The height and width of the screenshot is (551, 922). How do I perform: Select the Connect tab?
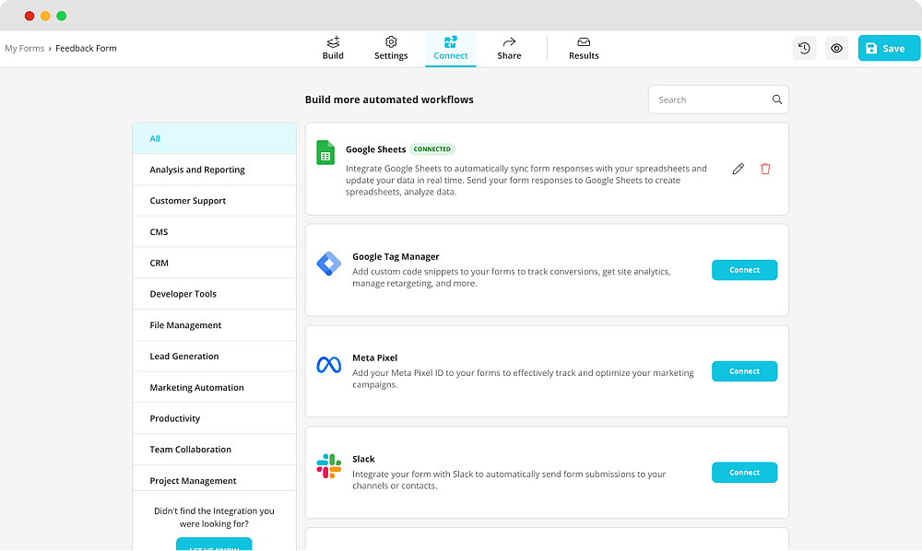[x=451, y=49]
